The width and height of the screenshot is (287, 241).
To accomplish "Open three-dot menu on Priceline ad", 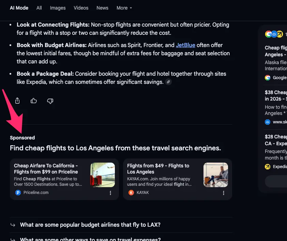I will tap(110, 193).
